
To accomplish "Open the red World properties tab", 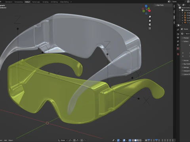I will pos(178,49).
